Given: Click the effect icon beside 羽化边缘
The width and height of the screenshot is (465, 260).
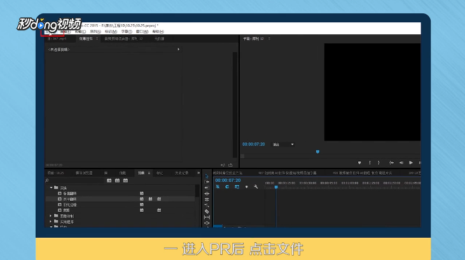Looking at the screenshot, I should tap(60, 205).
